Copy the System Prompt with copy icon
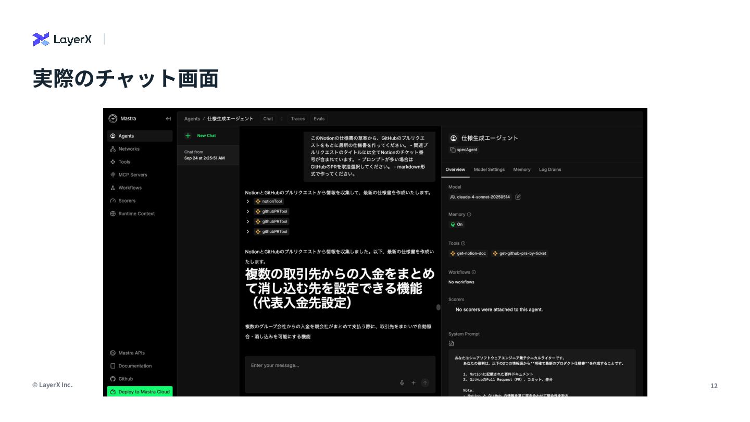Image resolution: width=750 pixels, height=422 pixels. coord(451,343)
